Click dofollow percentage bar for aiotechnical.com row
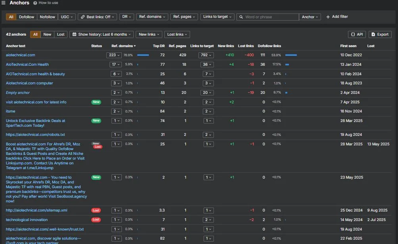The image size is (398, 244). [291, 55]
